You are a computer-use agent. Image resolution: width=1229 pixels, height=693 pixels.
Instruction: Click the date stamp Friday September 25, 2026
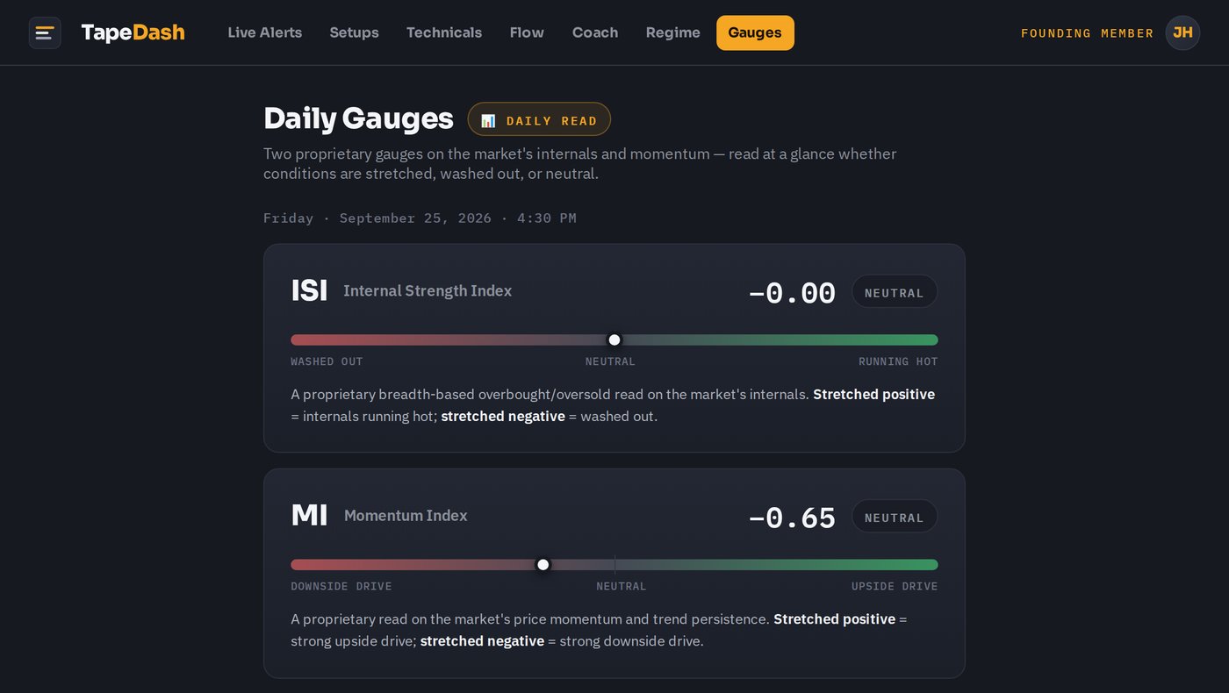point(420,218)
